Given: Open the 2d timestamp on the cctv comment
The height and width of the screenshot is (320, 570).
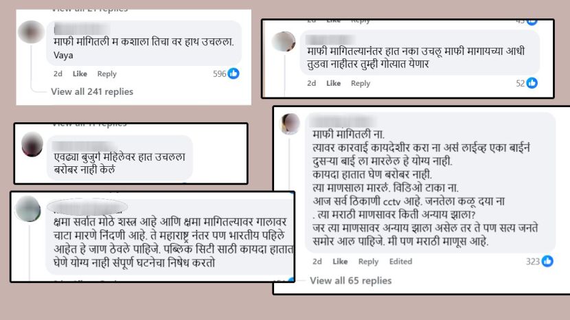Looking at the screenshot, I should point(317,262).
